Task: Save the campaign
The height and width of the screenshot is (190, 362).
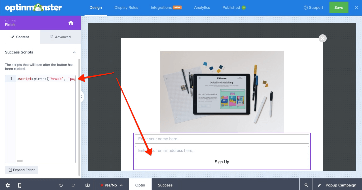Action: click(339, 8)
